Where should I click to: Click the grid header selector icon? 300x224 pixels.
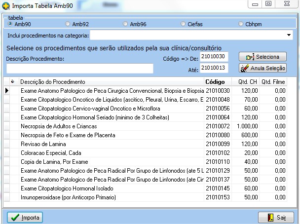click(x=12, y=81)
